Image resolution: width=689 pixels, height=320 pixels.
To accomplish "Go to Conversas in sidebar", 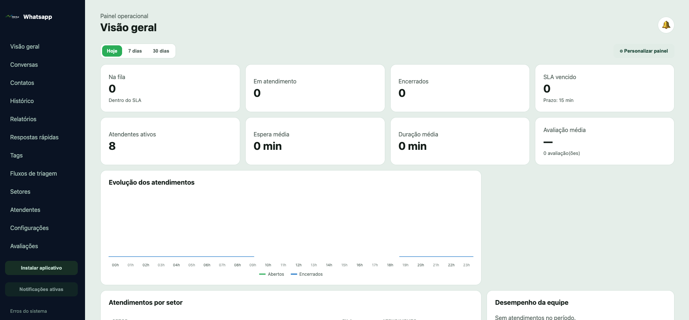I will coord(24,65).
